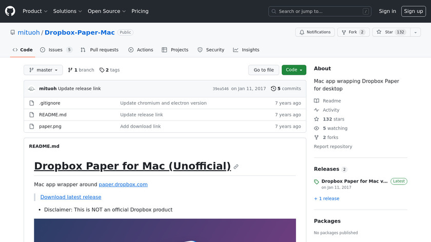Viewport: 431px width, 242px height.
Task: Open commit hash 39ea546
Action: pos(221,89)
